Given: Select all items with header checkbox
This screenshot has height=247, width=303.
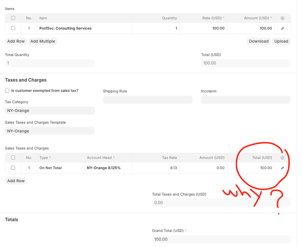Looking at the screenshot, I should pyautogui.click(x=13, y=18).
